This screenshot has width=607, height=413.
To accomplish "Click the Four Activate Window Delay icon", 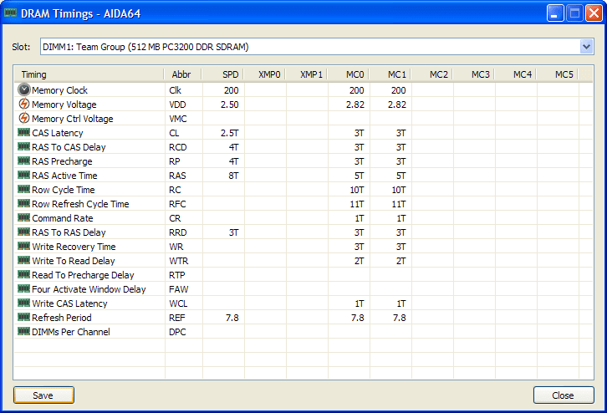I will (x=23, y=289).
